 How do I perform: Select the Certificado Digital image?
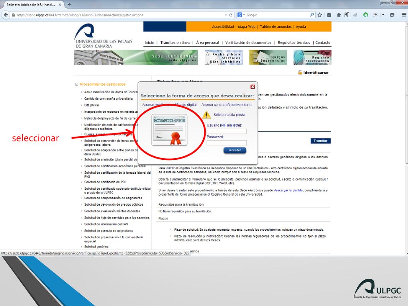point(169,130)
